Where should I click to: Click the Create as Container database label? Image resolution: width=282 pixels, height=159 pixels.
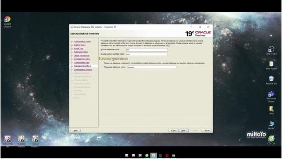pyautogui.click(x=115, y=59)
